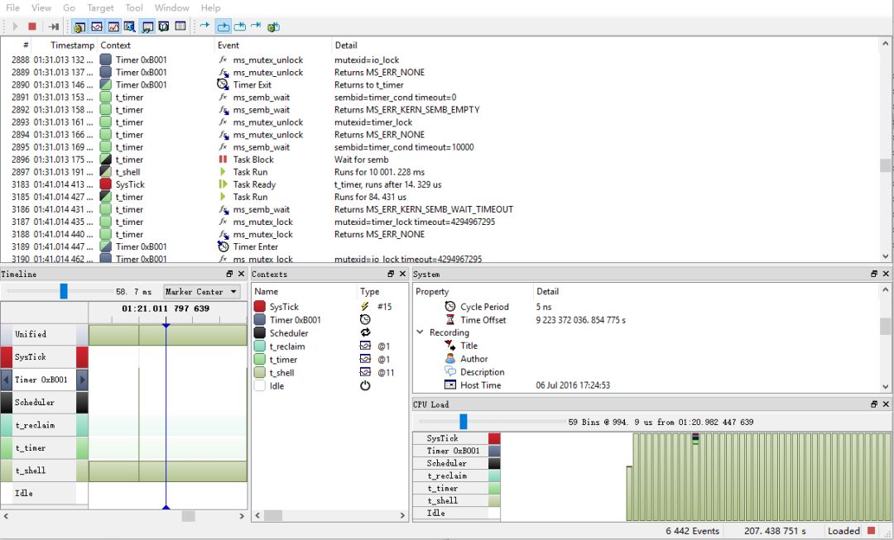Disable the SysTick context checkbox
Screen dimensions: 894x540
tap(257, 306)
